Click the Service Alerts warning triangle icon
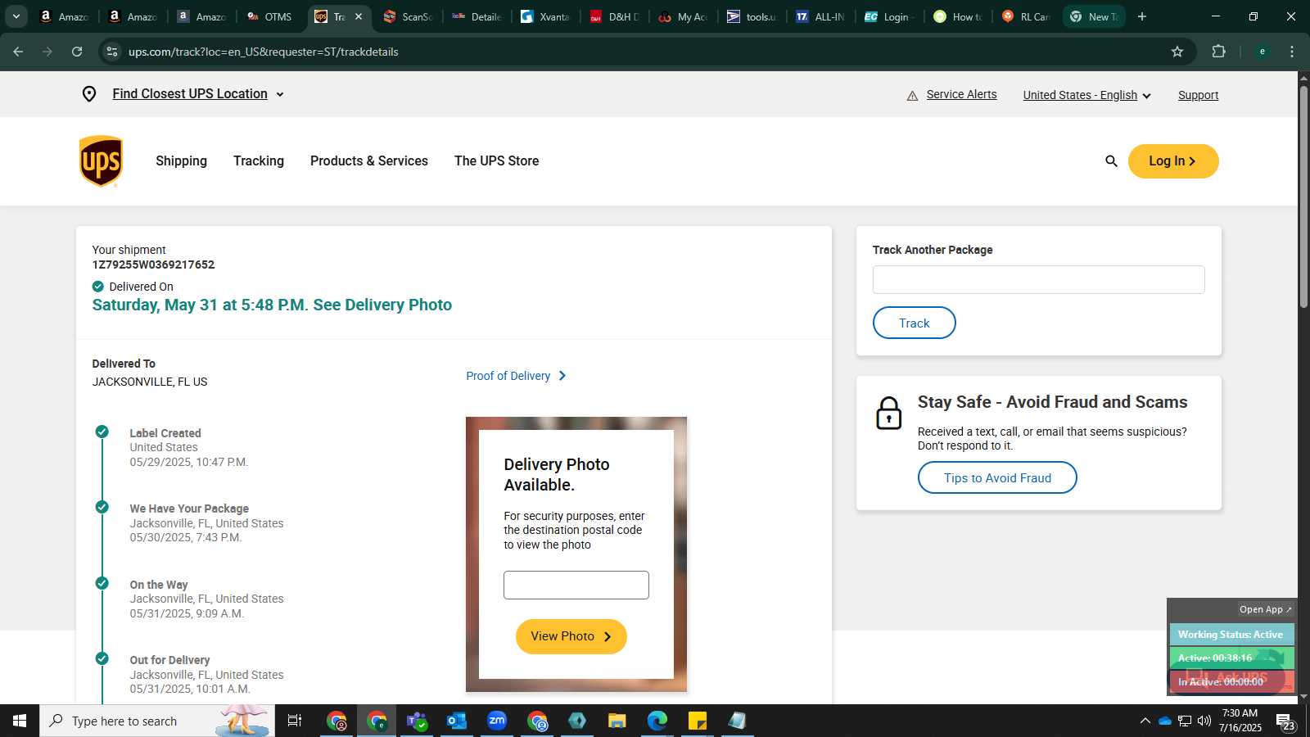Viewport: 1310px width, 737px height. click(x=912, y=96)
